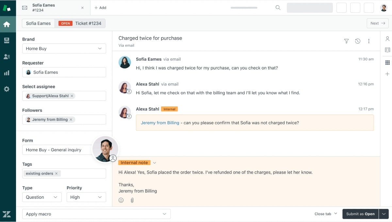Open the Home dashboard from the left sidebar
This screenshot has width=392, height=222.
pos(8,24)
